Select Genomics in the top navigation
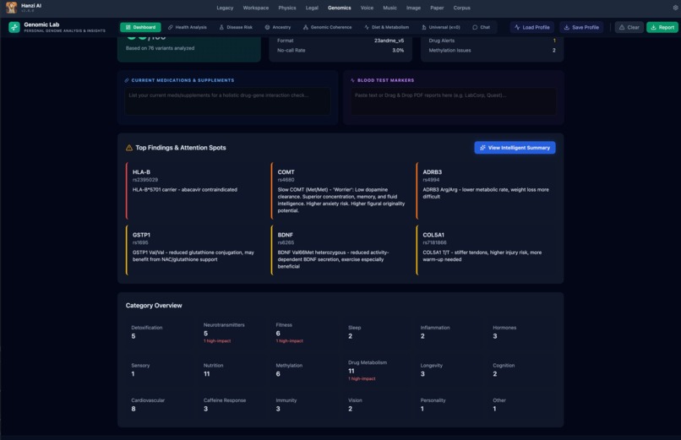 pos(339,8)
